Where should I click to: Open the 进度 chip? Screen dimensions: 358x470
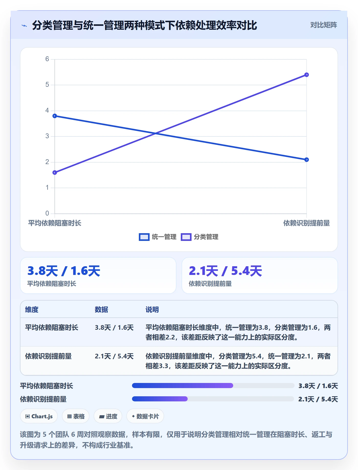[x=108, y=416]
